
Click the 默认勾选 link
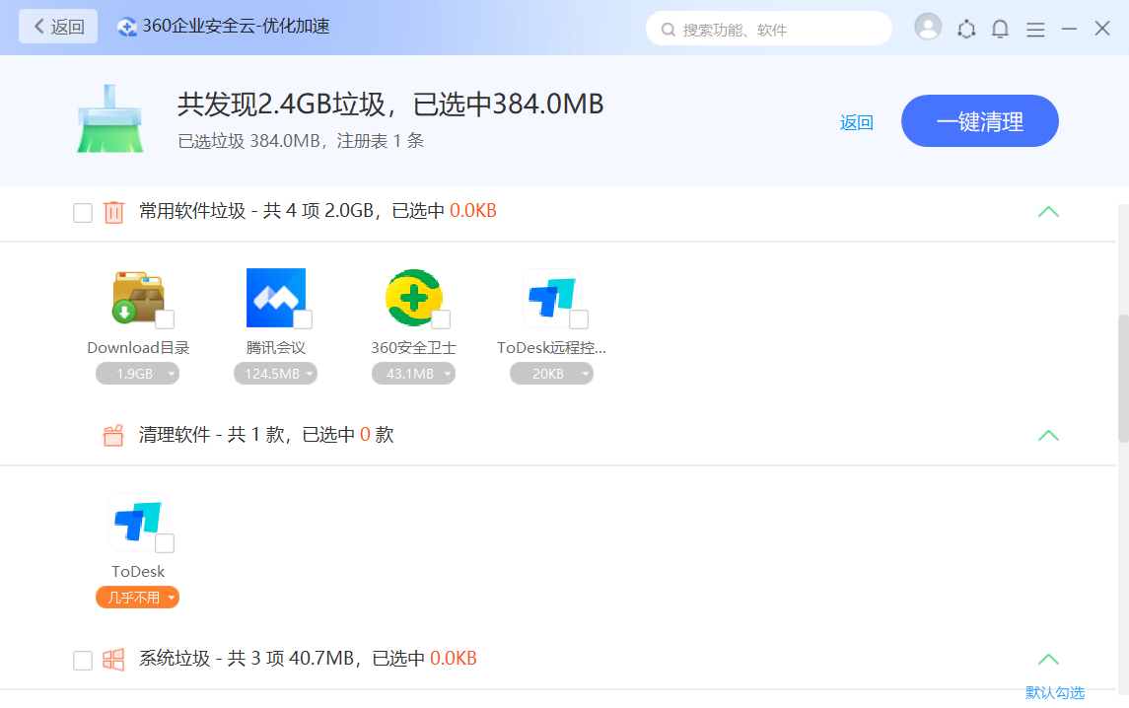1054,693
